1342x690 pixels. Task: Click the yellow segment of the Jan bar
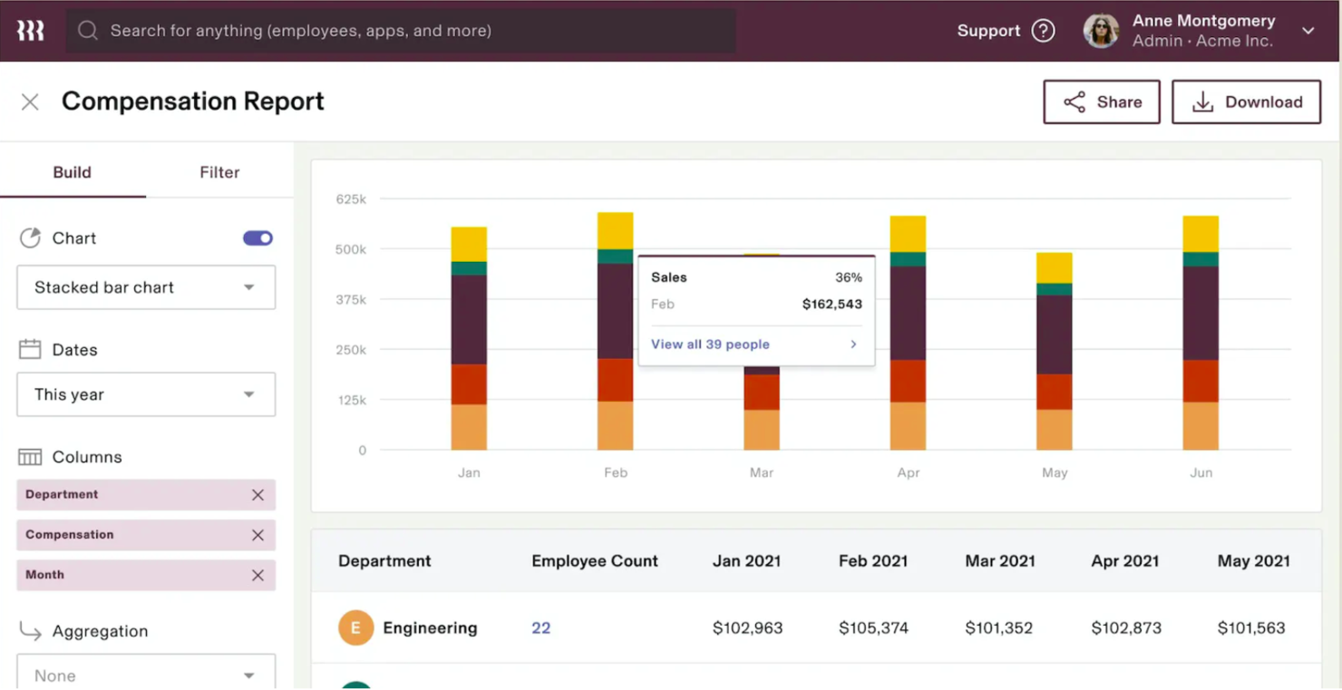469,244
